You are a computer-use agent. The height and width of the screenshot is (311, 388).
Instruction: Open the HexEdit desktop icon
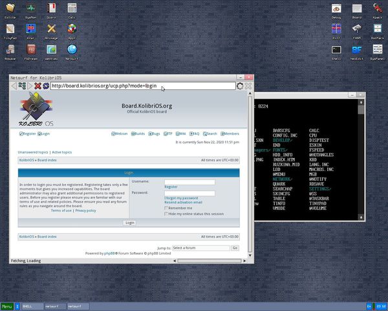tap(357, 50)
